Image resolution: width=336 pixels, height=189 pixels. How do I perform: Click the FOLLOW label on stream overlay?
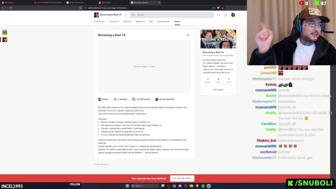coord(75,184)
